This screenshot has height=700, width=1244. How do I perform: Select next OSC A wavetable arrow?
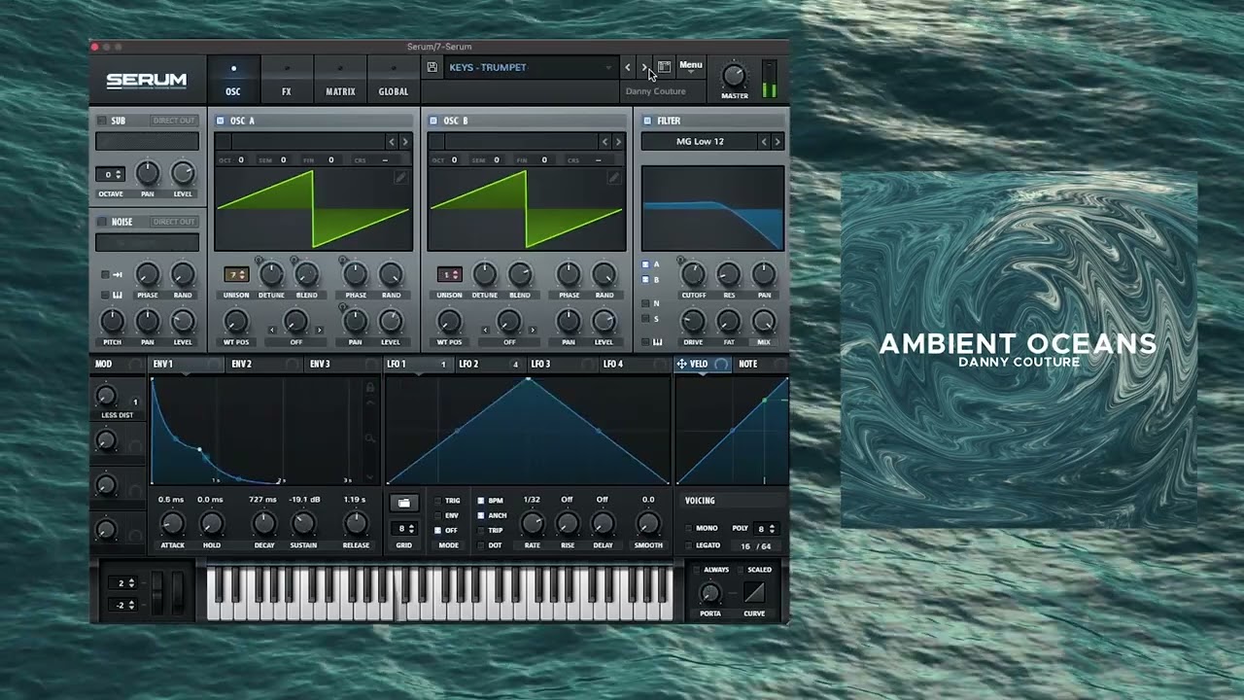click(x=405, y=142)
